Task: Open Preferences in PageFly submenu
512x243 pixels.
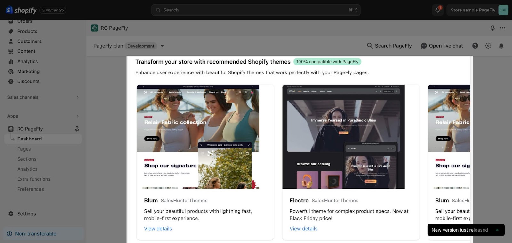Action: coord(30,189)
